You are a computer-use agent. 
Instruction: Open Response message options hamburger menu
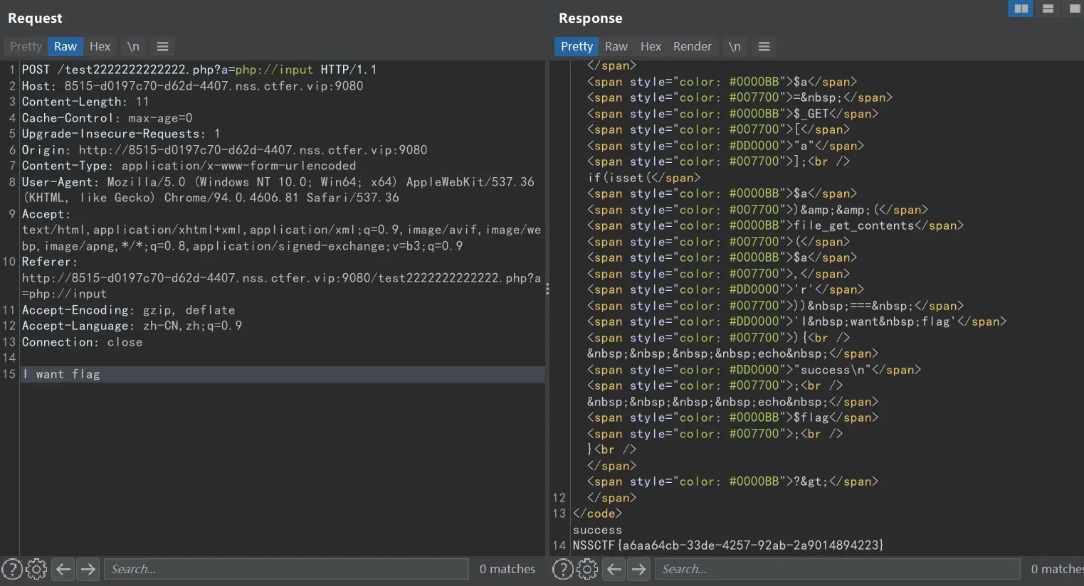pos(764,46)
